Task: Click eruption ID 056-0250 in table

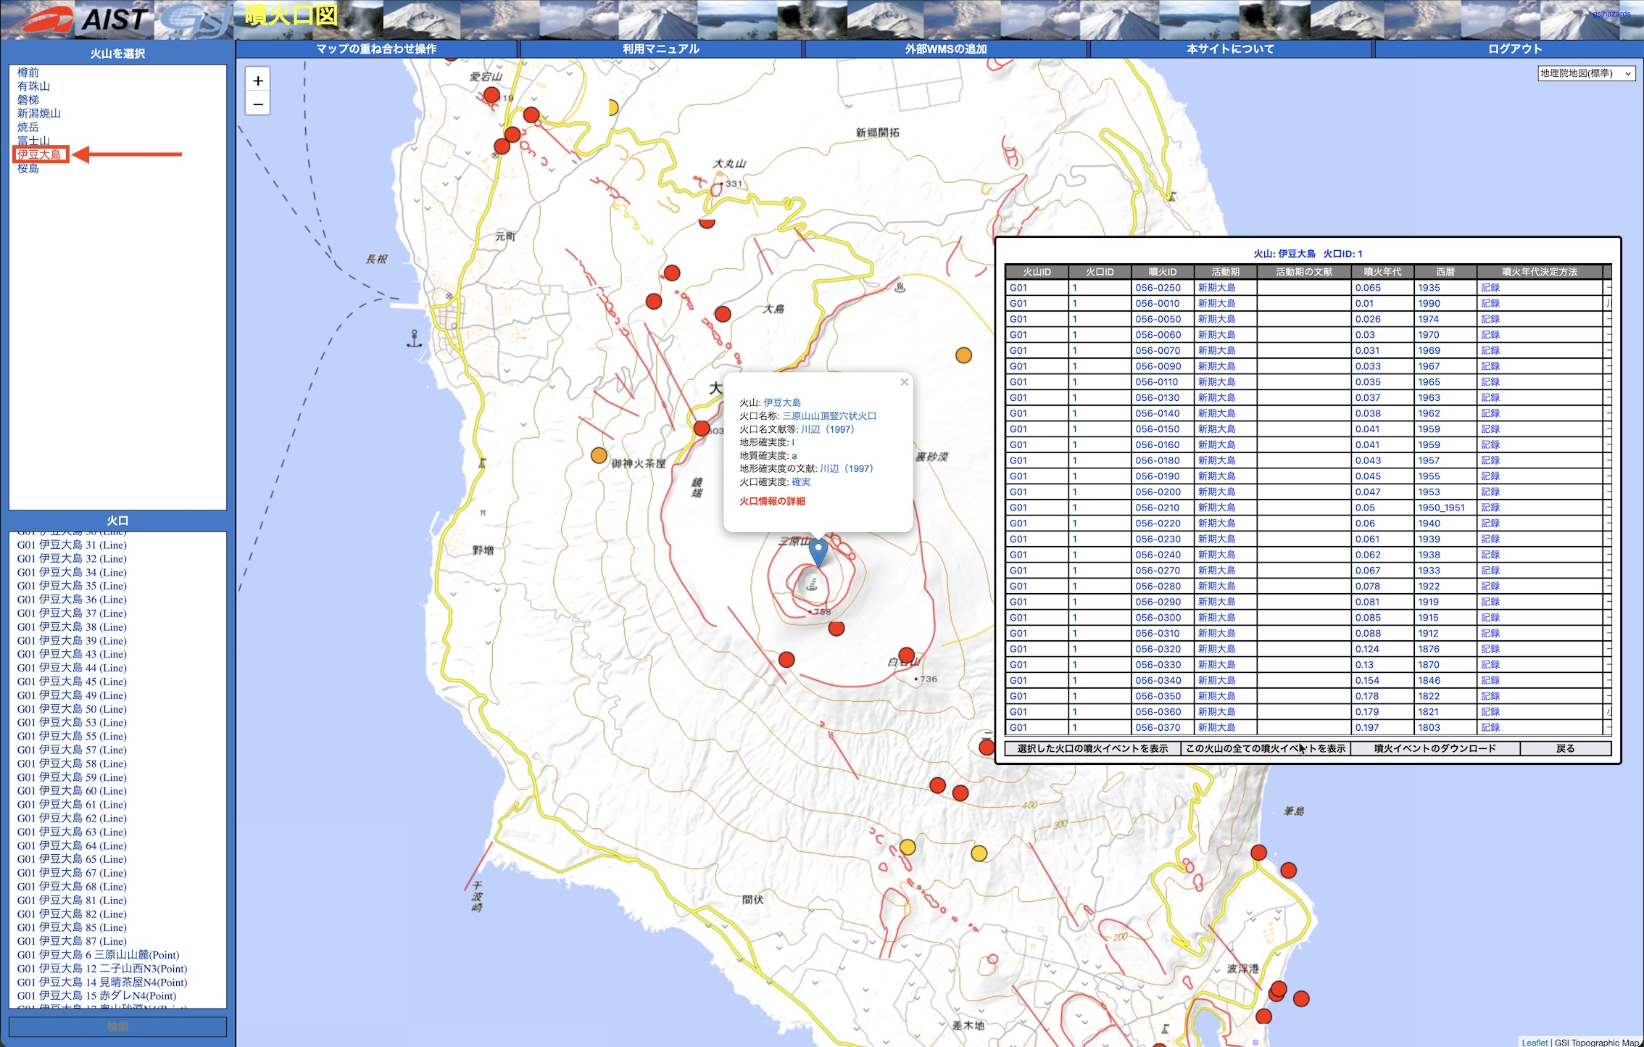Action: (1158, 288)
